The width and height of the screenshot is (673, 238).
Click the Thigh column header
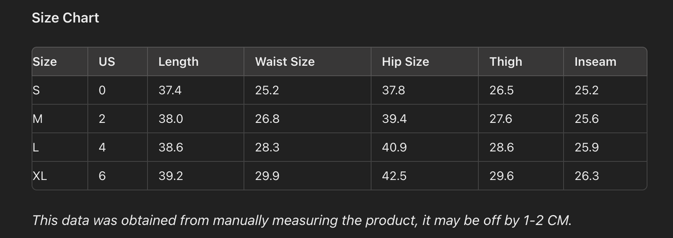click(505, 62)
